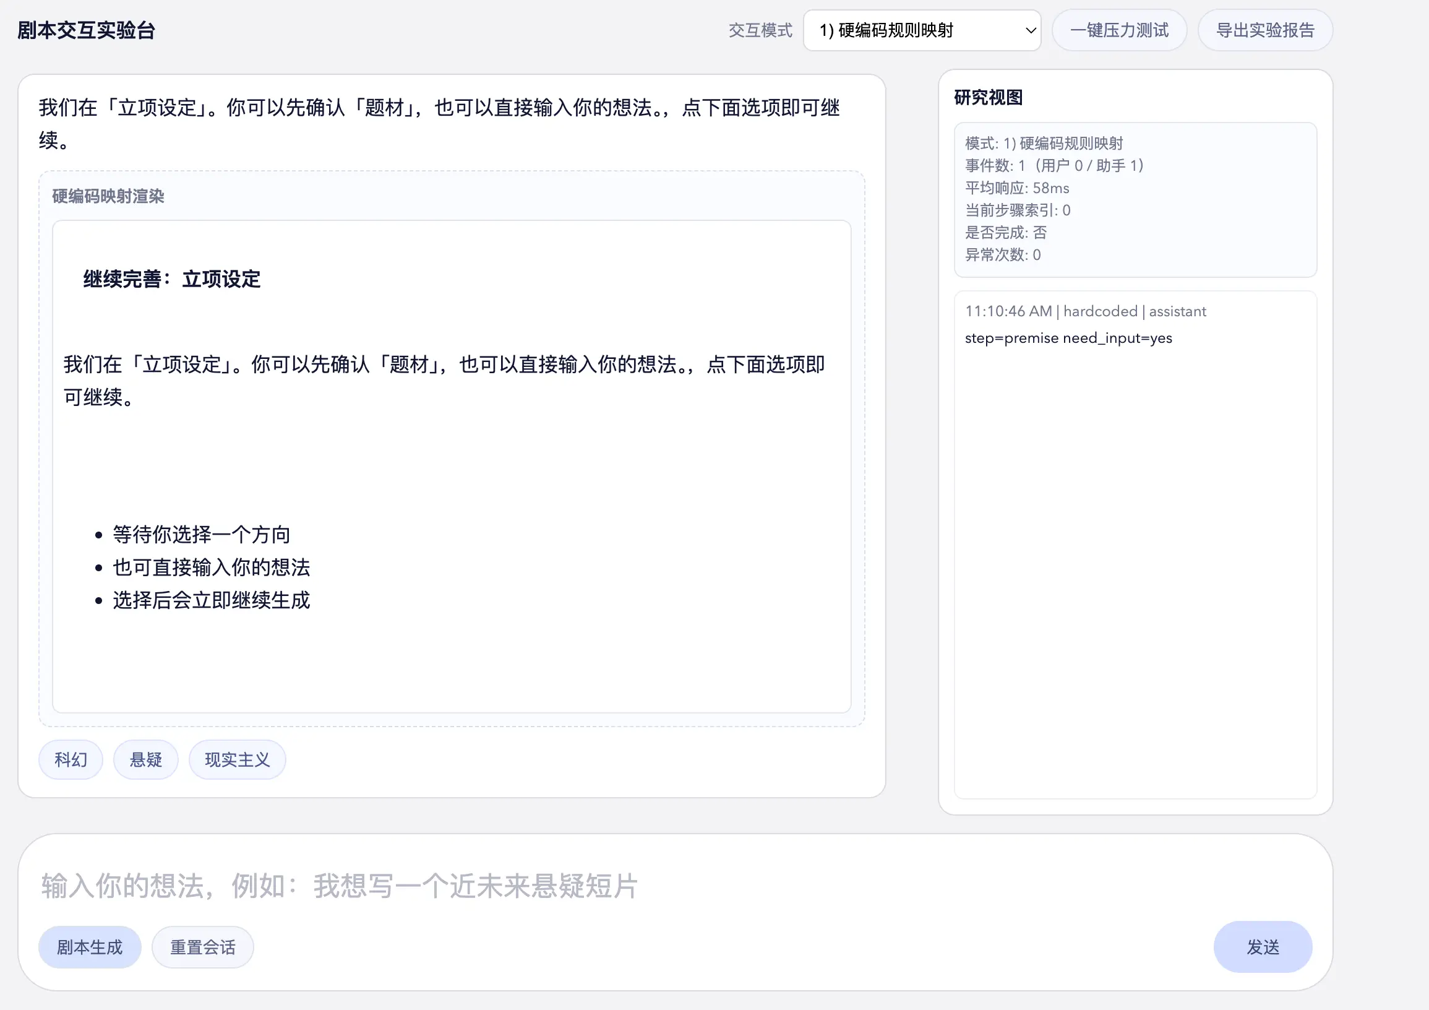The image size is (1429, 1010).
Task: Export report via 导出实验报告
Action: pos(1264,30)
